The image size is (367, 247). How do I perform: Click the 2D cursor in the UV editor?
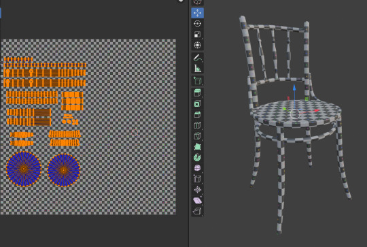[x=135, y=133]
